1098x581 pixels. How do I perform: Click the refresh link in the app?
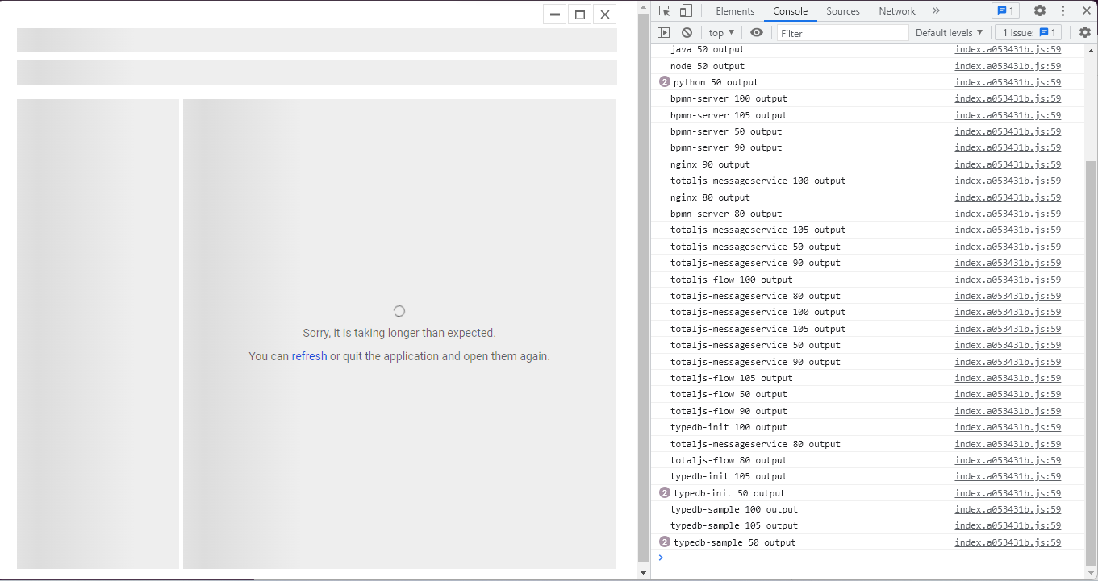pos(309,355)
